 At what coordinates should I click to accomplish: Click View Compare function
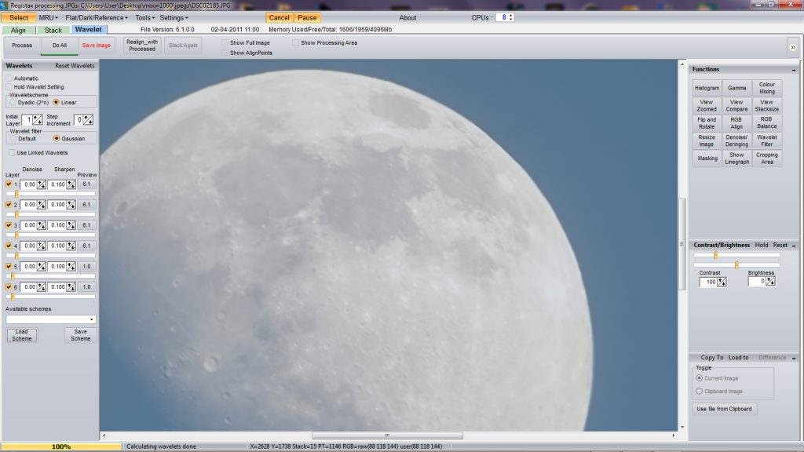coord(736,106)
